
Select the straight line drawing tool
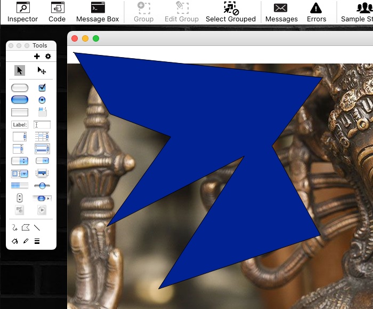click(x=37, y=228)
